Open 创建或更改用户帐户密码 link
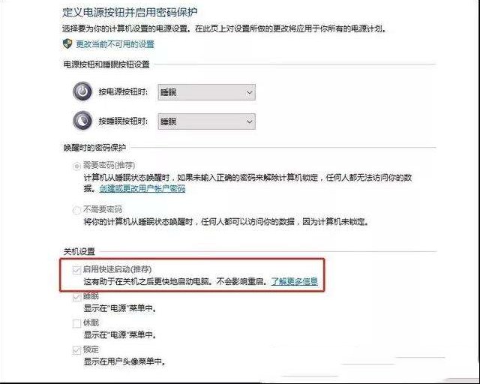The image size is (480, 384). click(142, 188)
